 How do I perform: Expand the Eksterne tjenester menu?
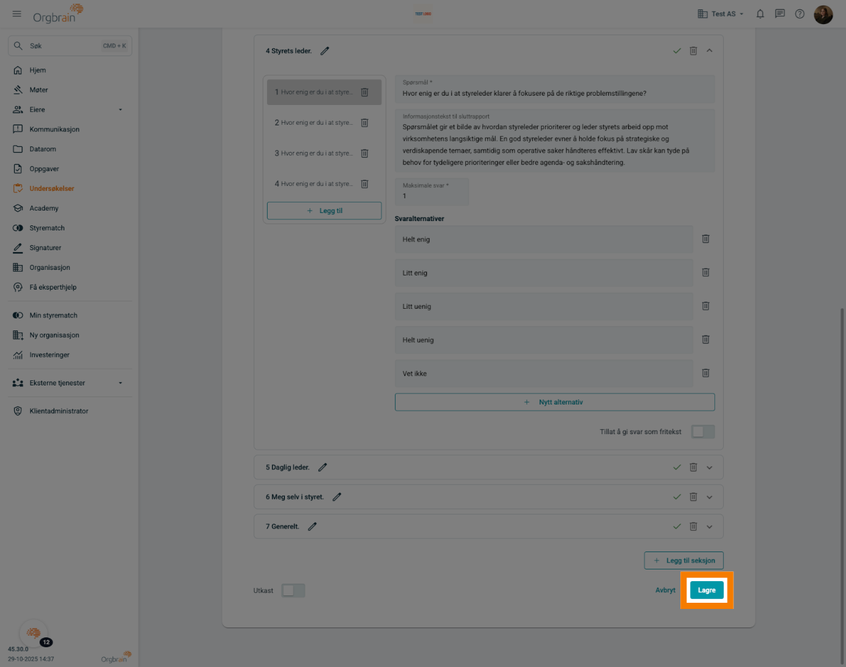(x=121, y=383)
